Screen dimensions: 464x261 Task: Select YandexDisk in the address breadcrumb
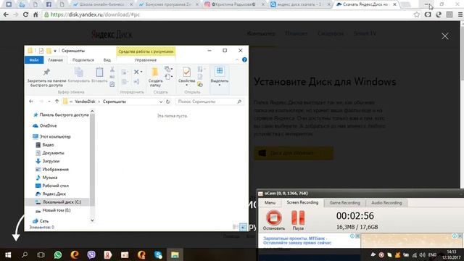[x=86, y=101]
